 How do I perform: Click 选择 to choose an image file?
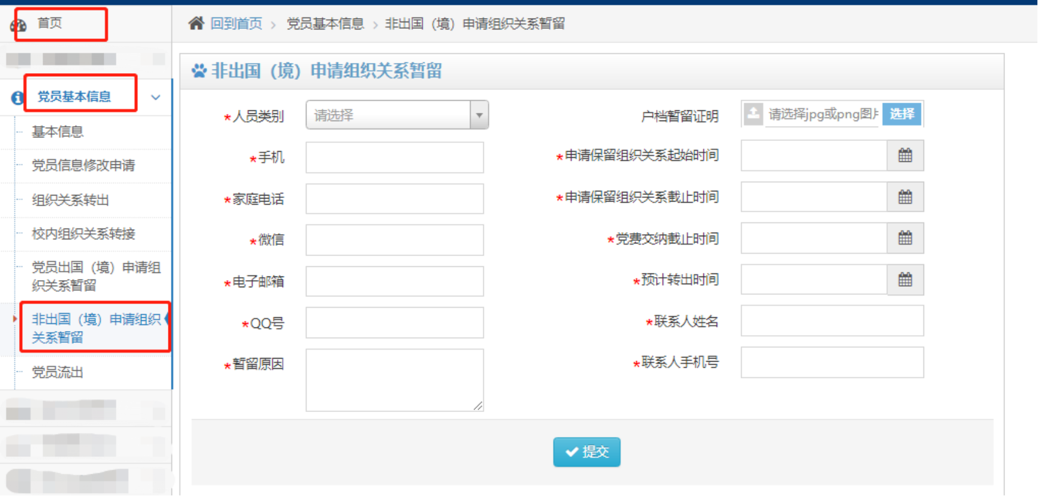(x=902, y=114)
